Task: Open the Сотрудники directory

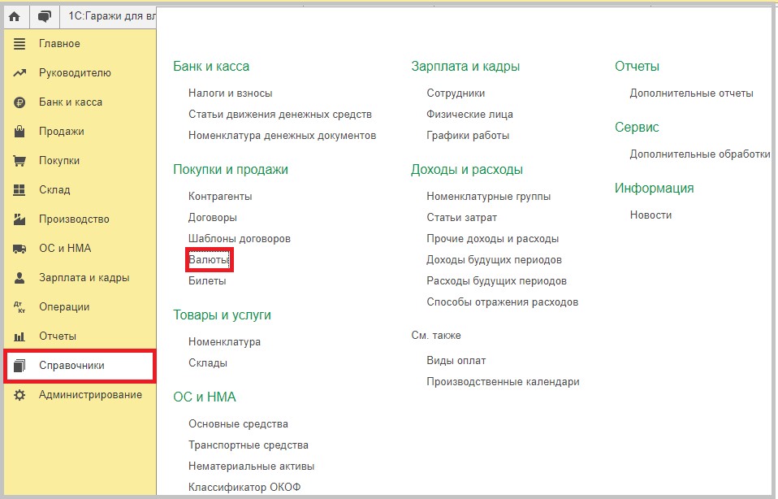Action: (456, 93)
